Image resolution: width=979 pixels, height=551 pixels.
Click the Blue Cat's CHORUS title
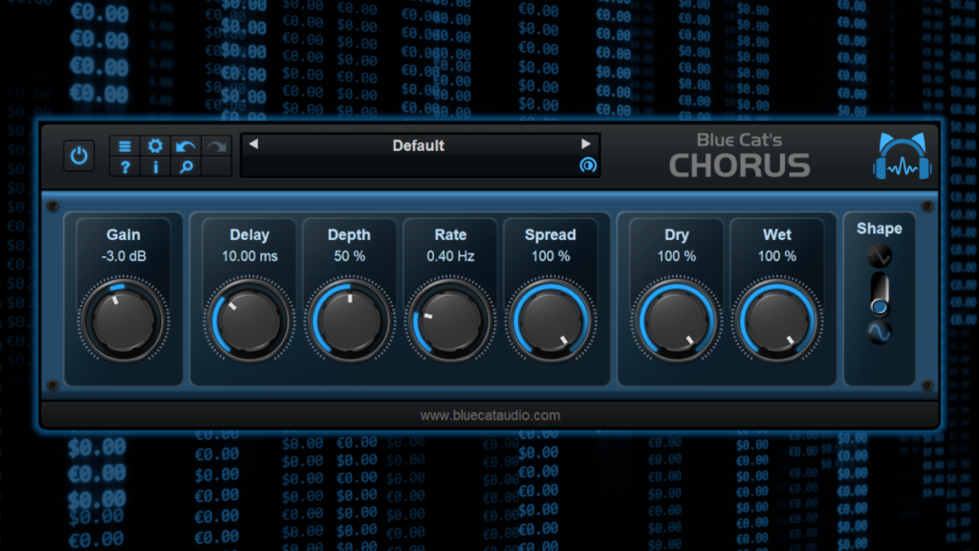click(x=740, y=156)
